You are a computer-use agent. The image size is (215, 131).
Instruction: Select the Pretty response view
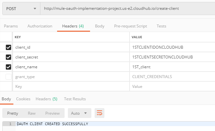(x=13, y=113)
